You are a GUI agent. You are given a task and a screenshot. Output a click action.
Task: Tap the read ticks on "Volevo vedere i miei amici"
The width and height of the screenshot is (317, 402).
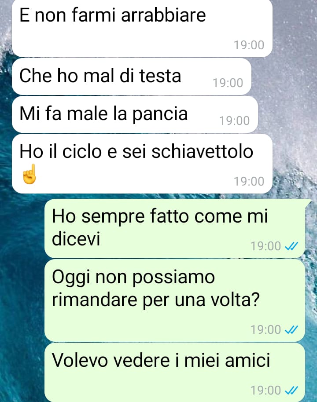point(291,391)
